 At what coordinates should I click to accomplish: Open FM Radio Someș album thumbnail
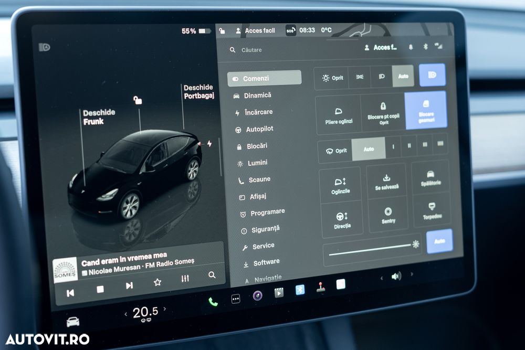65,270
